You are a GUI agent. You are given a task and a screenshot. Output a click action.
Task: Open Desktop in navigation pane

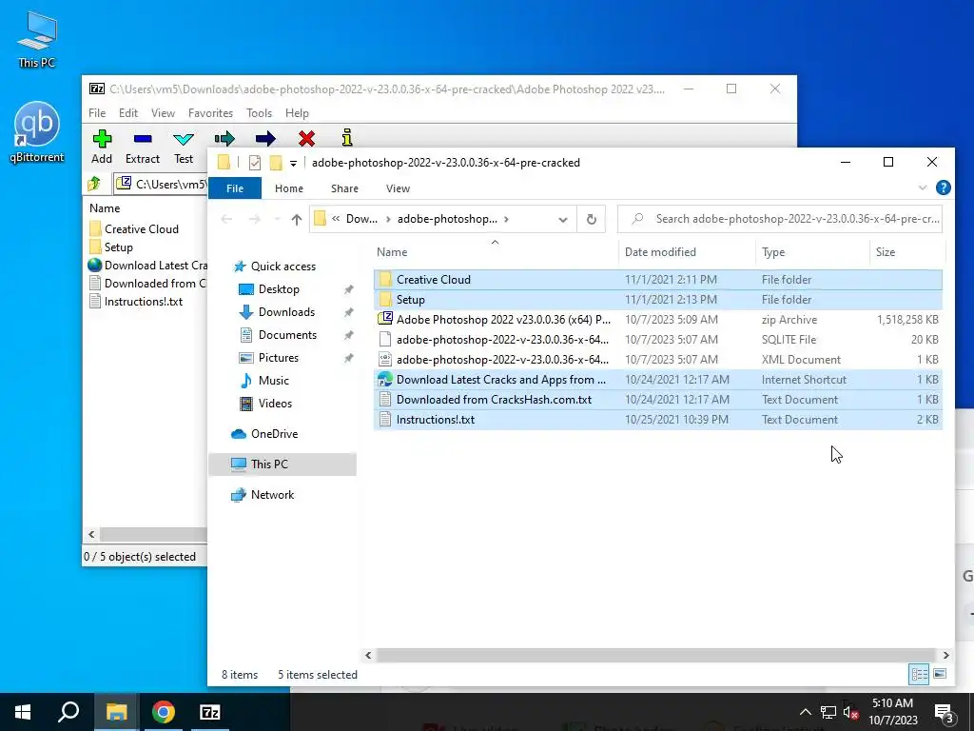tap(279, 289)
